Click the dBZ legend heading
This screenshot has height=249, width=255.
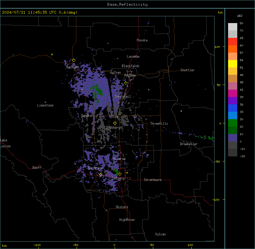pyautogui.click(x=240, y=16)
